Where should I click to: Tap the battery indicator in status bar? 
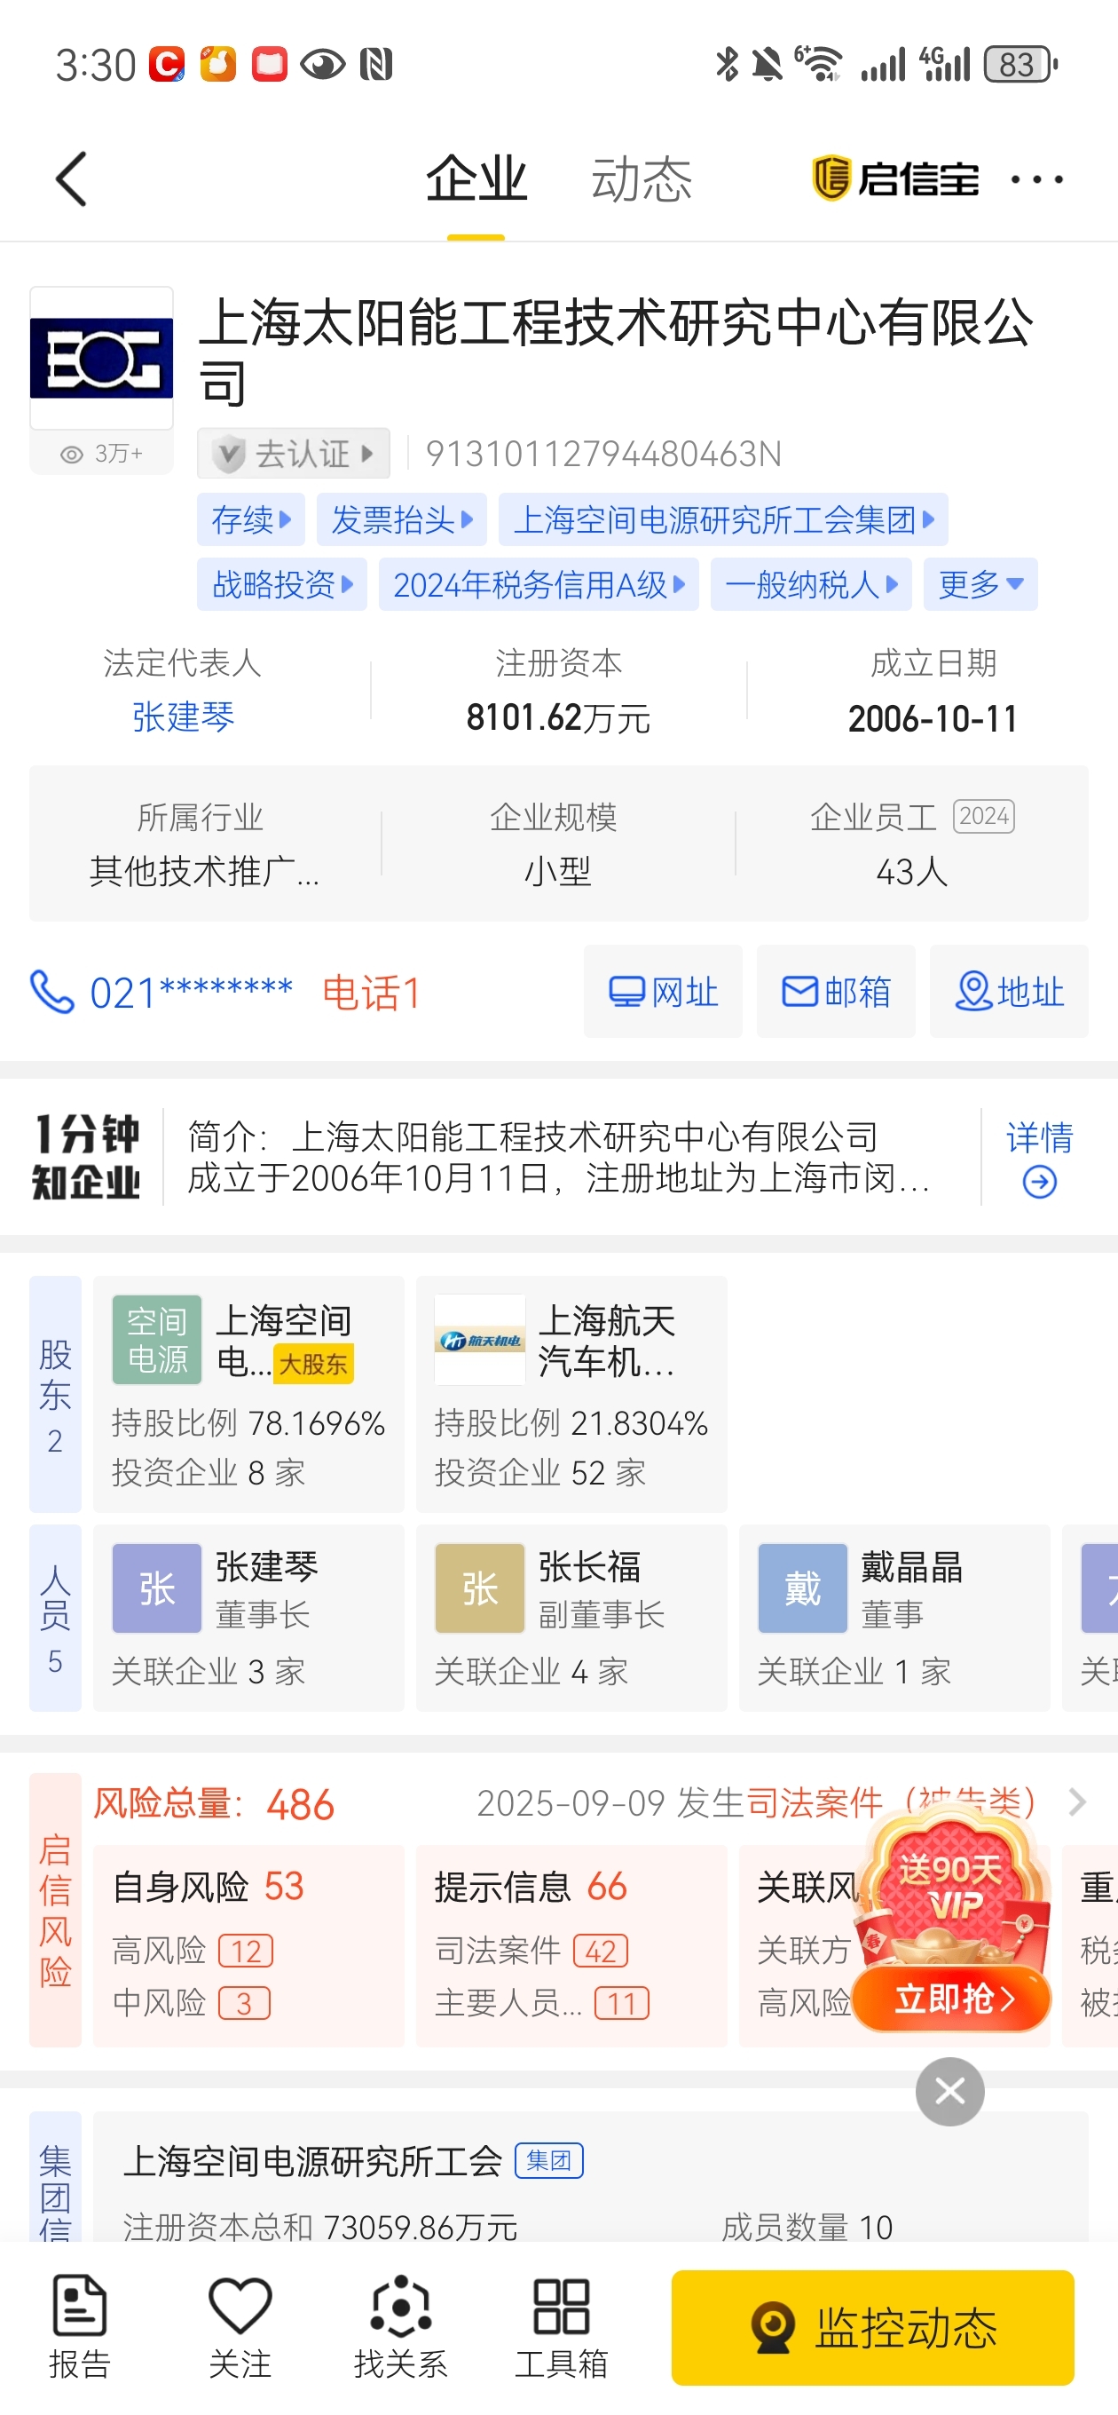click(x=1020, y=65)
